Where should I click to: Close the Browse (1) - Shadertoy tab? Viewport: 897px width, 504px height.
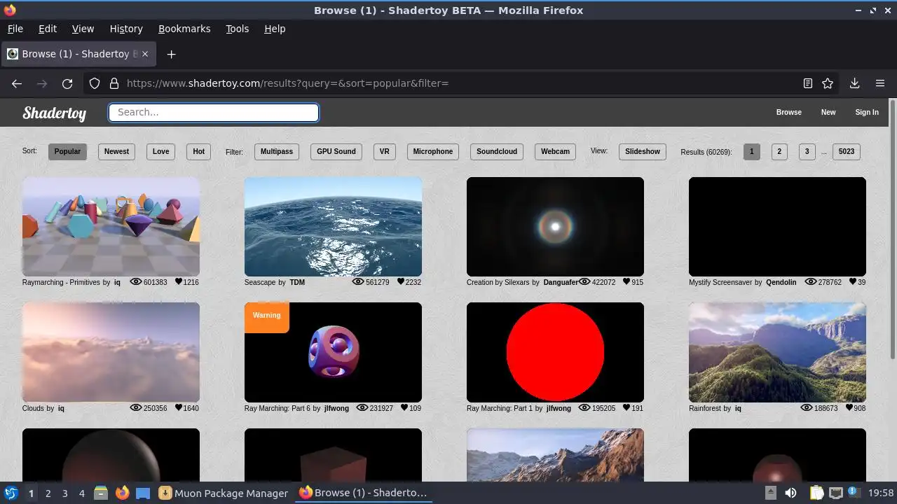click(x=145, y=54)
